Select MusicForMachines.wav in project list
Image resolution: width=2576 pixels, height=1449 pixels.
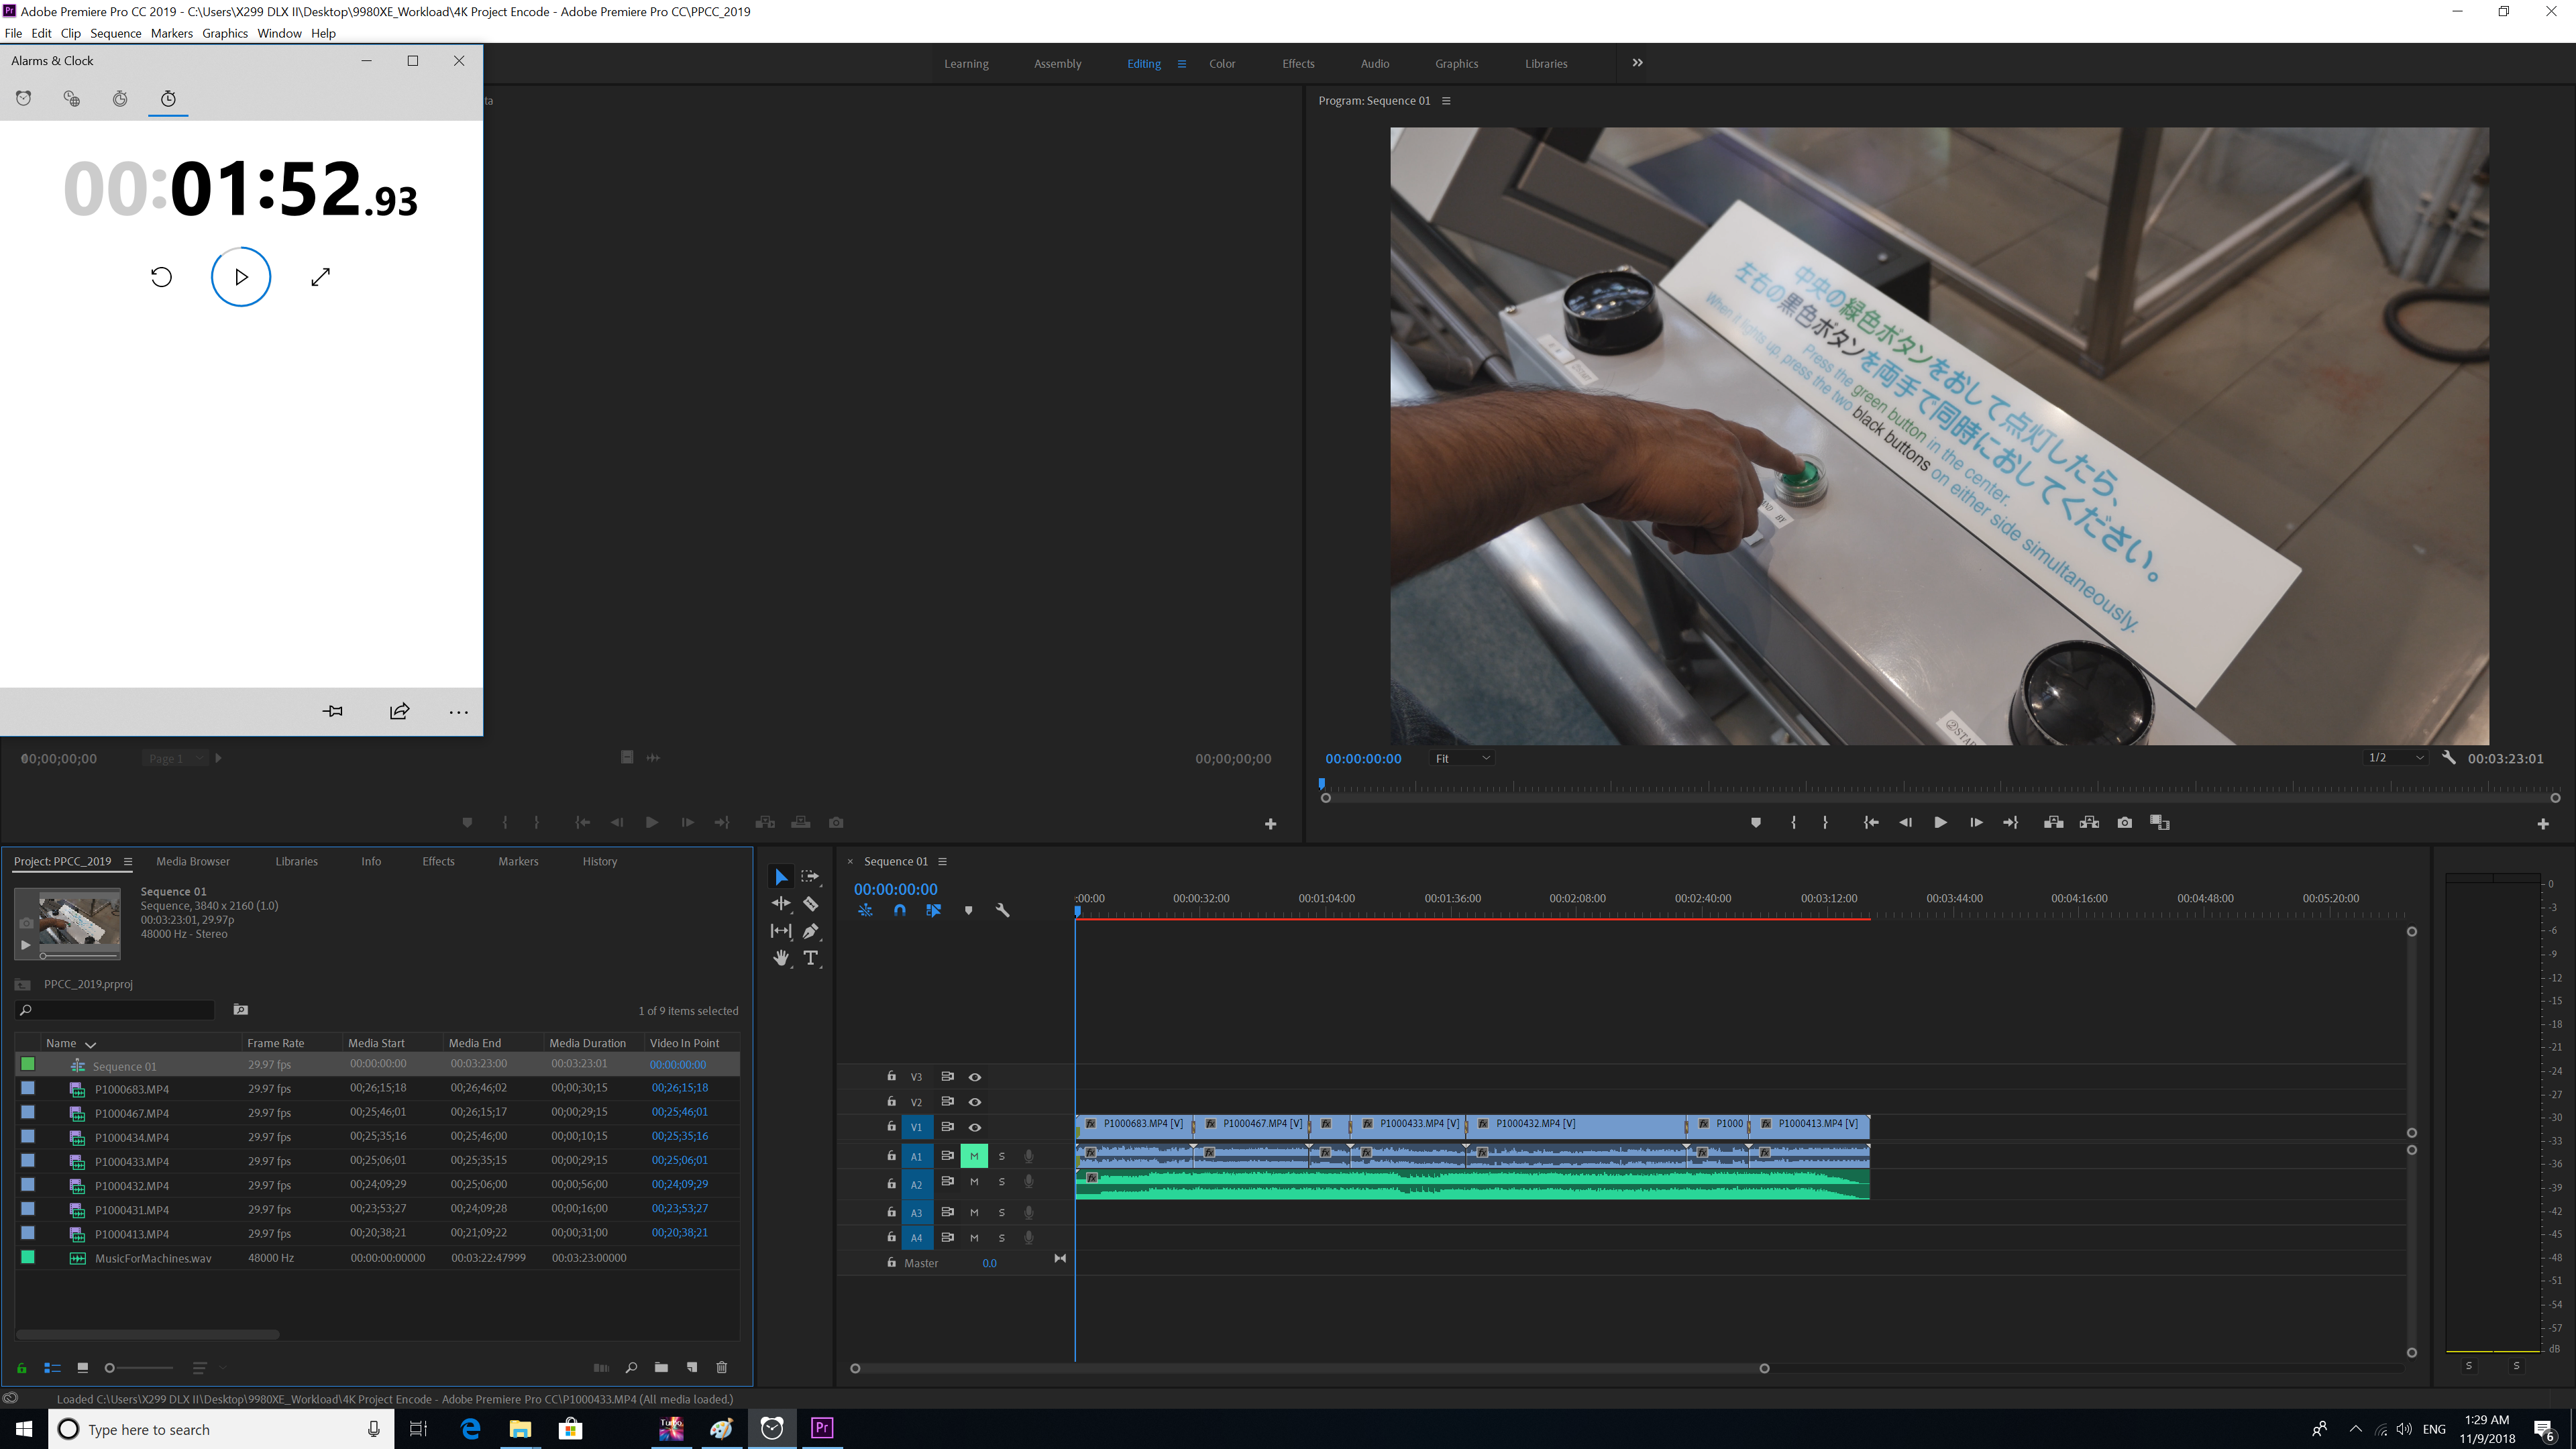pos(153,1258)
